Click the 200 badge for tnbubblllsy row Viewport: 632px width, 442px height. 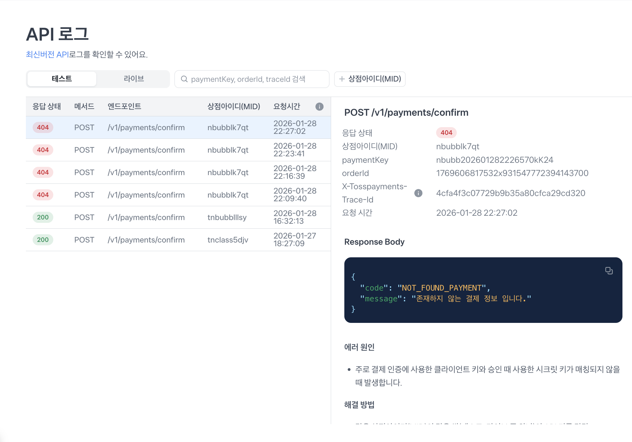click(43, 217)
